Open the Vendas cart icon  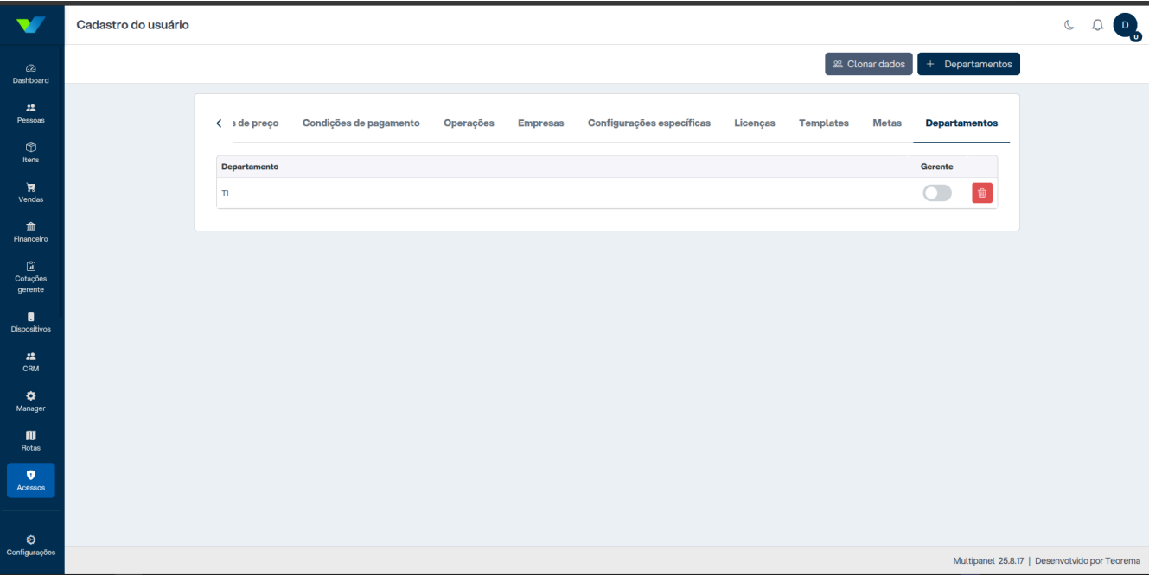pos(31,193)
